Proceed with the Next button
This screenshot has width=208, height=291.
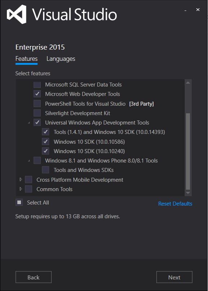[x=174, y=277]
